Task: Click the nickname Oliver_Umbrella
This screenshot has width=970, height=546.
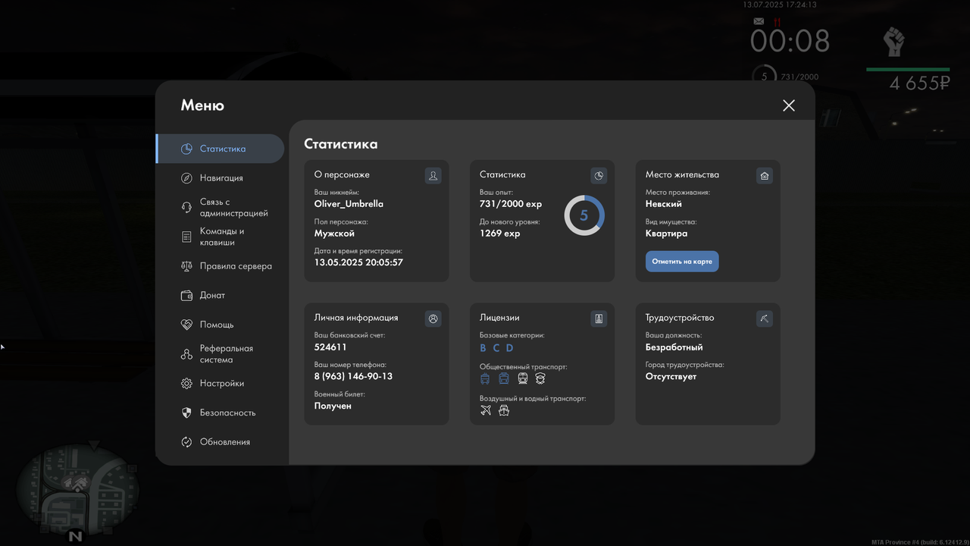Action: (x=349, y=204)
